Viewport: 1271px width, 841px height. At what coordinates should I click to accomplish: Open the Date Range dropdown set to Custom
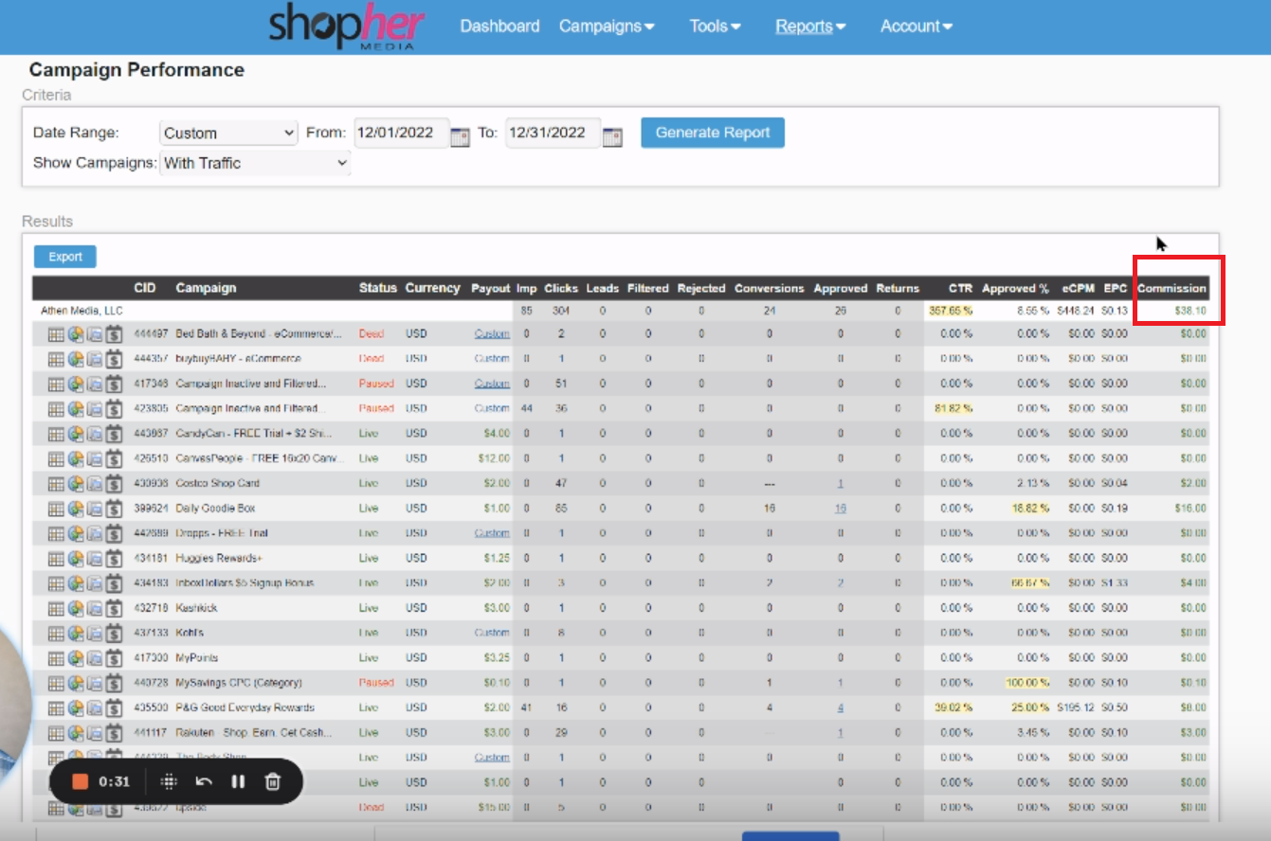coord(229,134)
